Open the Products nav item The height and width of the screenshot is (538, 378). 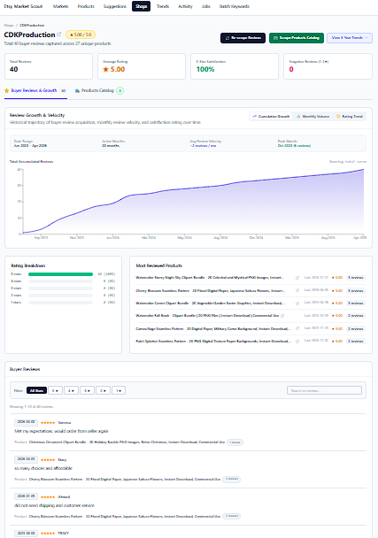[x=86, y=6]
